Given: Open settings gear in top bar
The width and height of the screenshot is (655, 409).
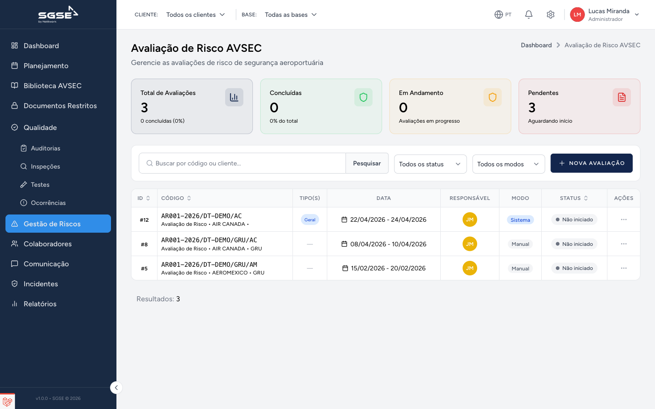Looking at the screenshot, I should (x=550, y=15).
